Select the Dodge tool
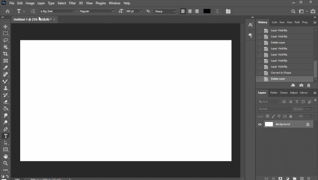This screenshot has width=318, height=180. (x=5, y=122)
